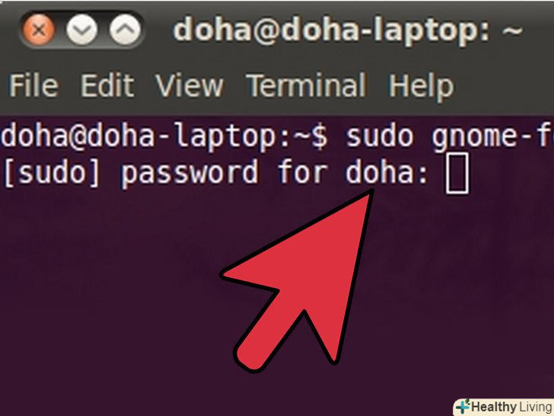554x416 pixels.
Task: Open the Edit menu
Action: 107,85
